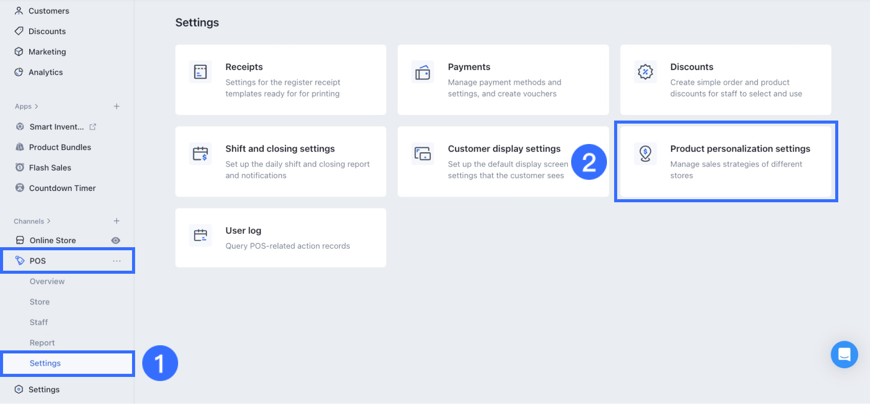Open Shift and closing settings title
Image resolution: width=870 pixels, height=404 pixels.
280,149
